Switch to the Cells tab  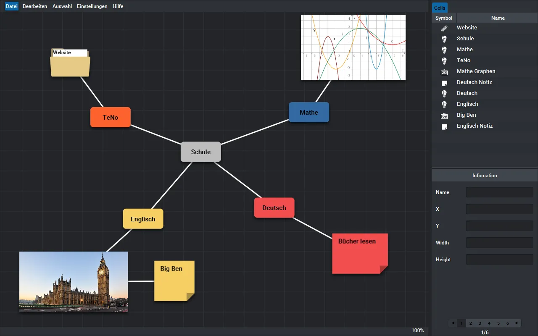(x=440, y=8)
